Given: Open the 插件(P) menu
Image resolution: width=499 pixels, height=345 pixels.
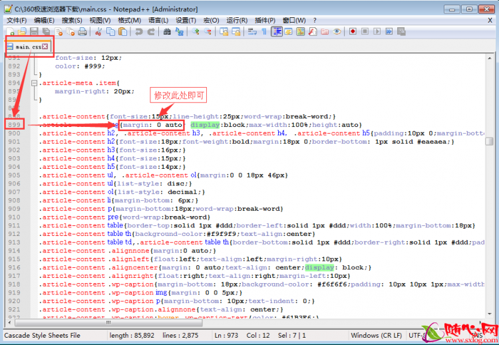Looking at the screenshot, I should [x=265, y=21].
